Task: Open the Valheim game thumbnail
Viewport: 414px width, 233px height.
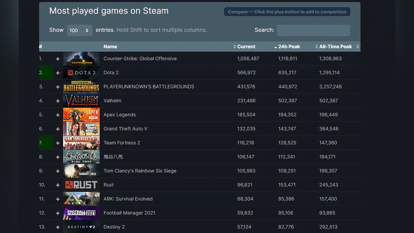Action: point(81,101)
